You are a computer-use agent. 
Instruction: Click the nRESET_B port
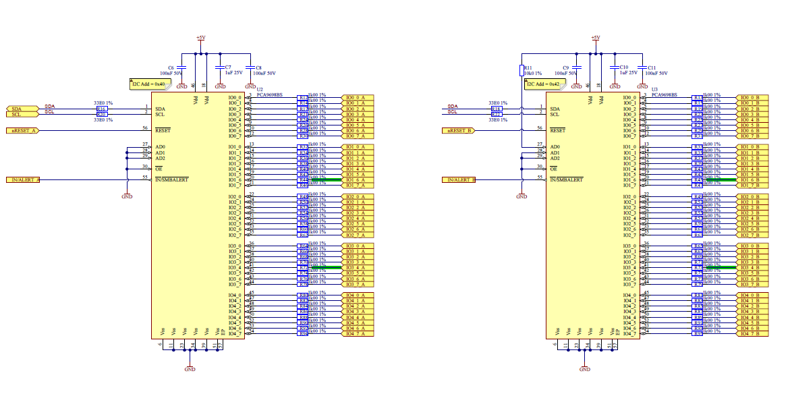pyautogui.click(x=459, y=130)
